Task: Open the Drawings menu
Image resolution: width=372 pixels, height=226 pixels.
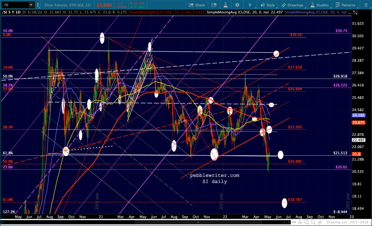Action: point(292,5)
